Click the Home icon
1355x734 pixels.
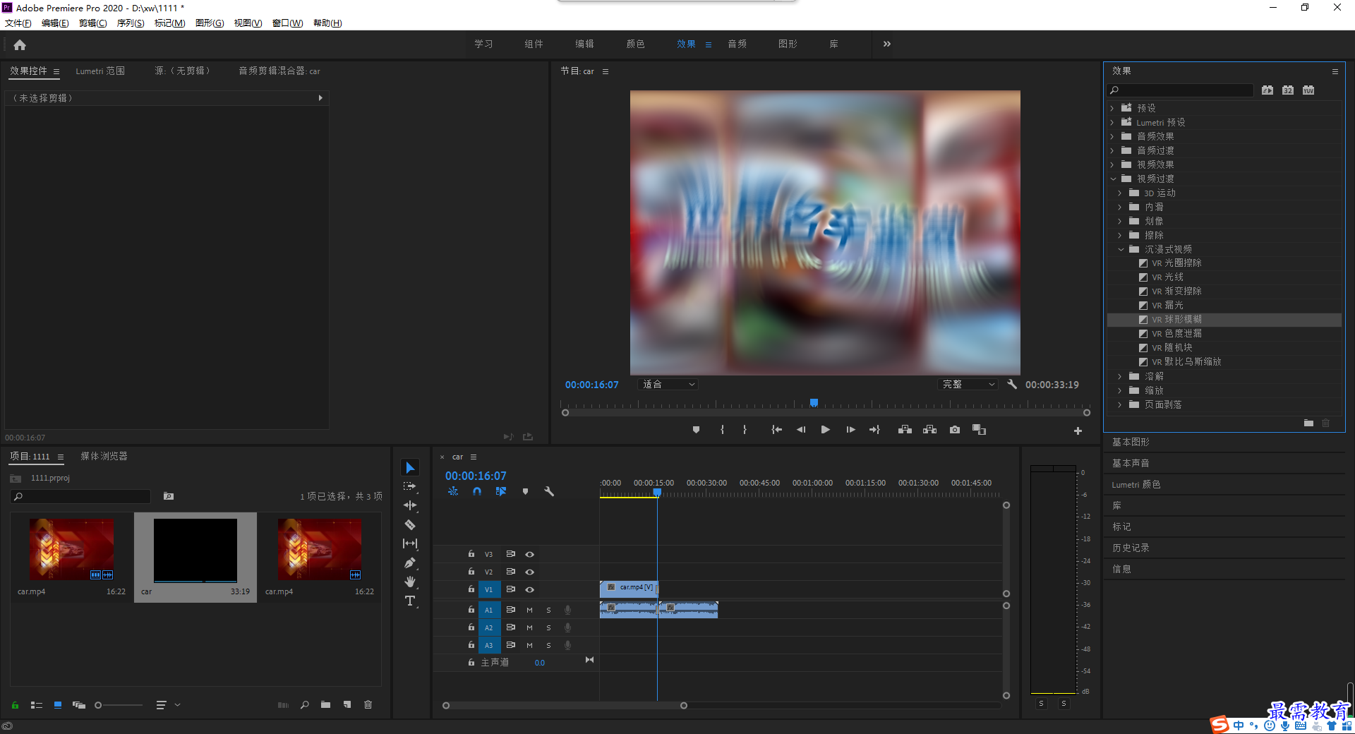(20, 45)
